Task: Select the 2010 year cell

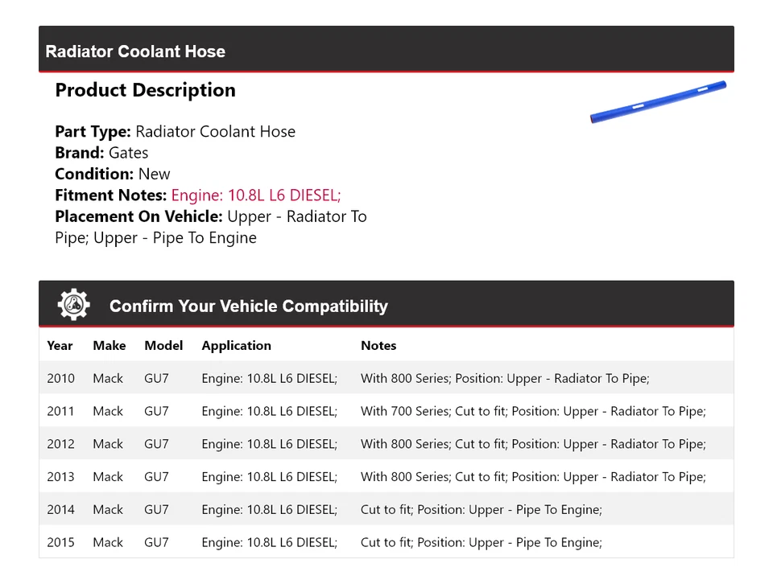Action: click(x=60, y=378)
